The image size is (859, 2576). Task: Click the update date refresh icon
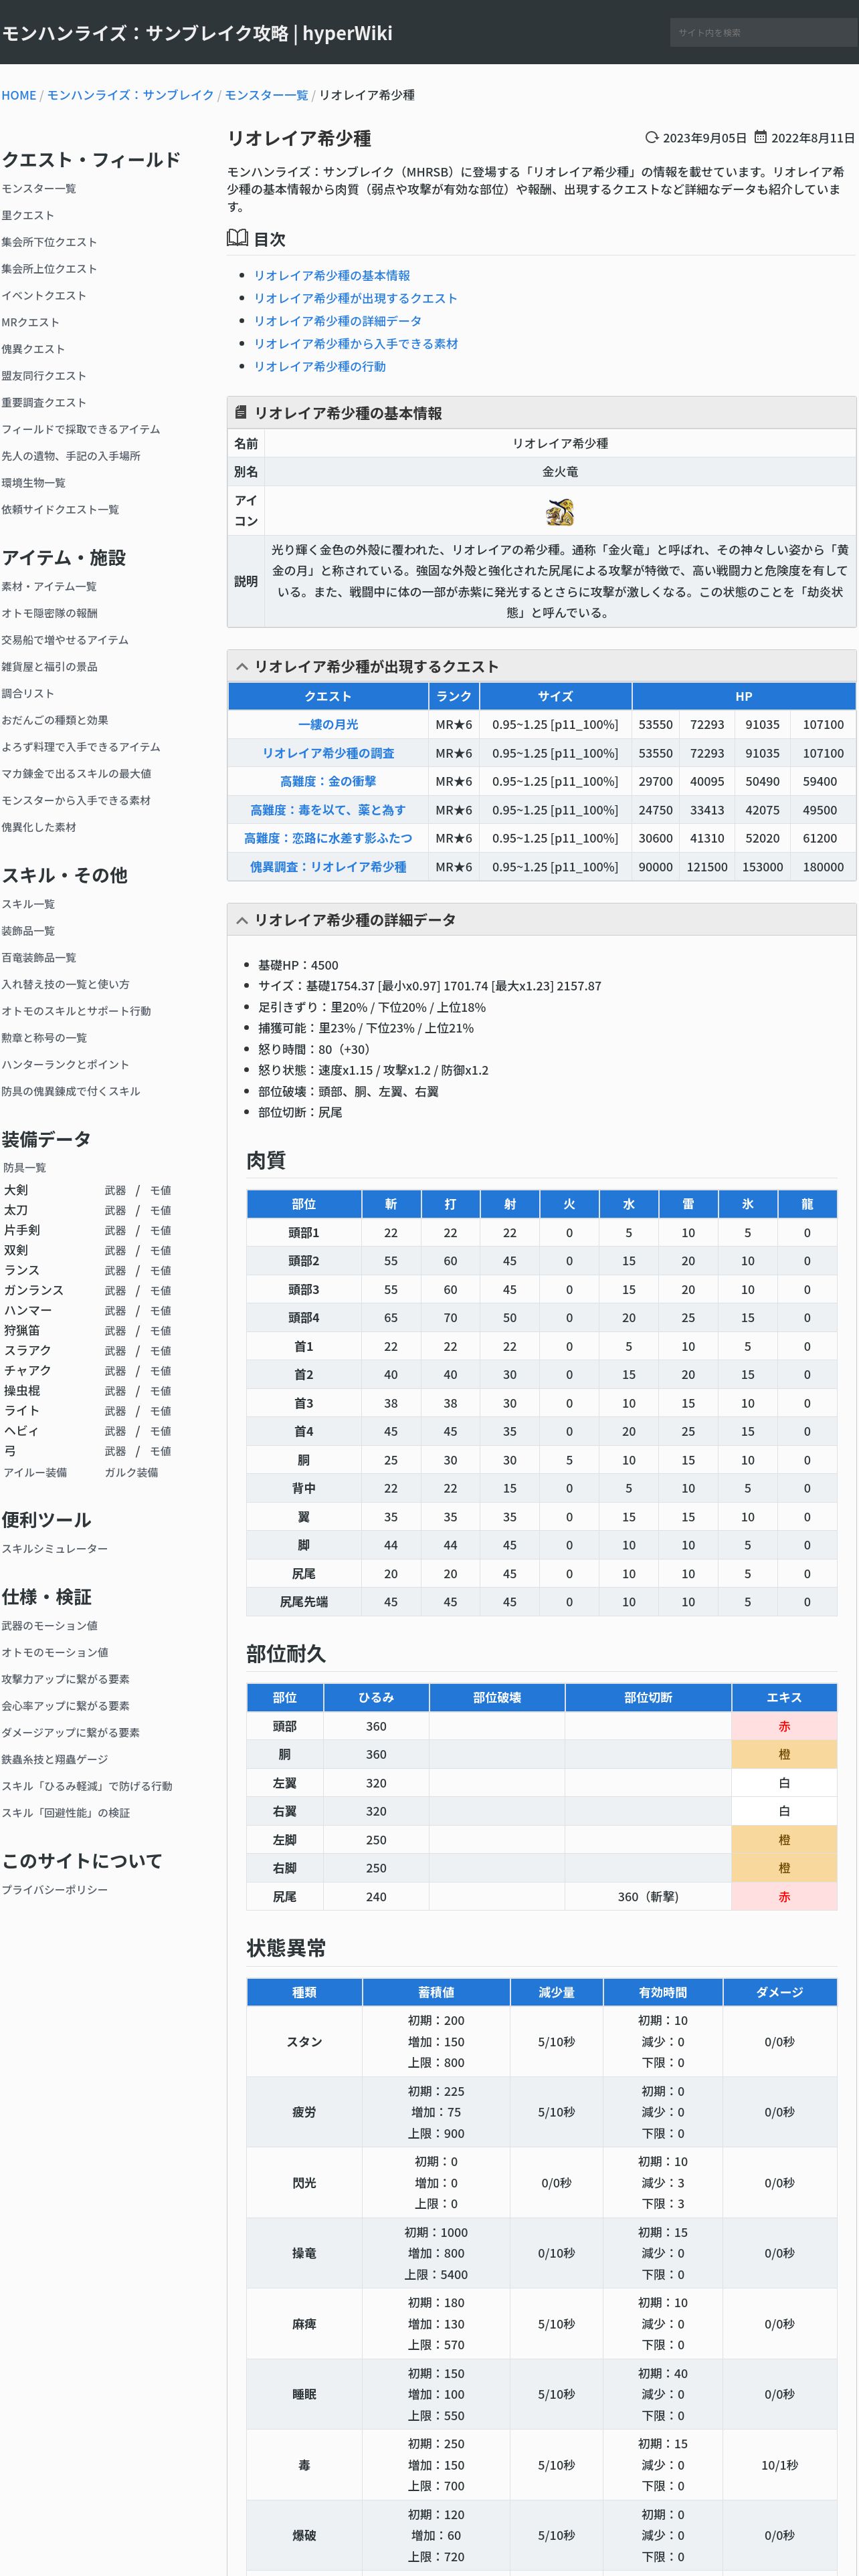(x=652, y=138)
